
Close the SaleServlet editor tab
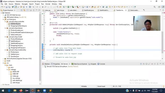pyautogui.click(x=126, y=10)
